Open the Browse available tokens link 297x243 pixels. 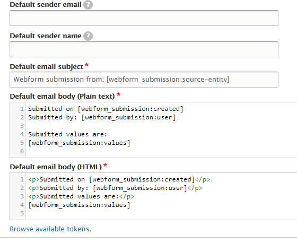pyautogui.click(x=50, y=229)
